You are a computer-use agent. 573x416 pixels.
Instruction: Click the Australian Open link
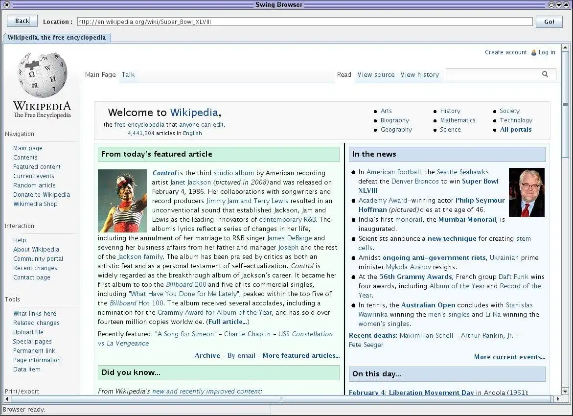pos(428,305)
